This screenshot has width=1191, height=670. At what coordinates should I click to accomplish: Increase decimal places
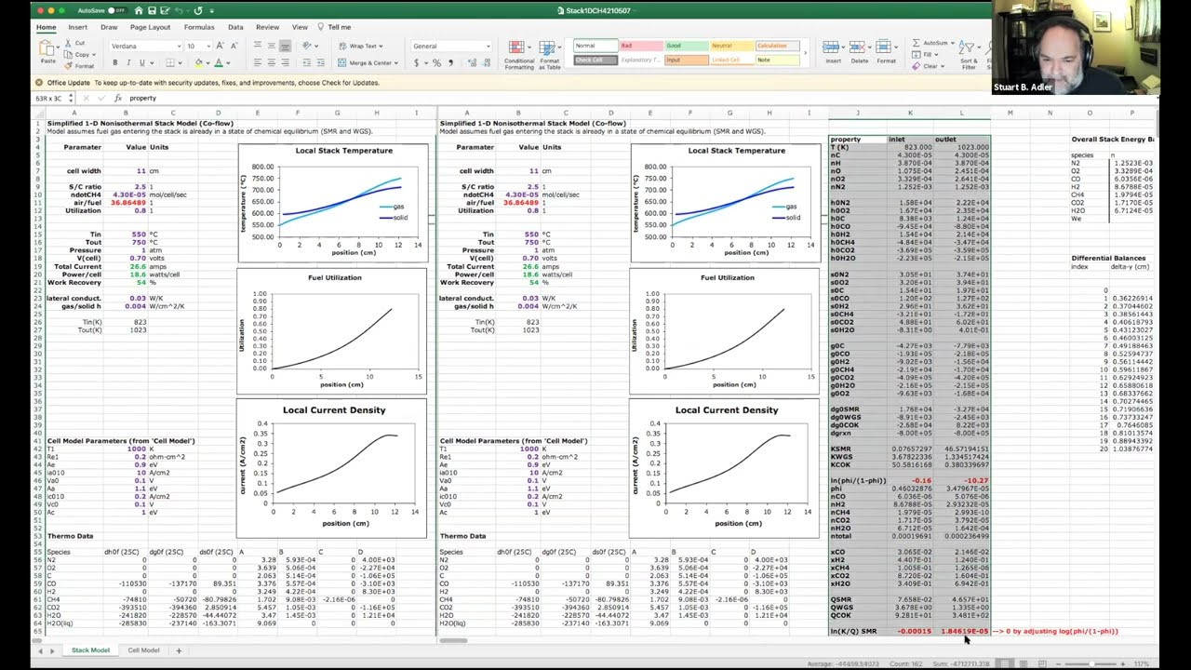pos(471,63)
